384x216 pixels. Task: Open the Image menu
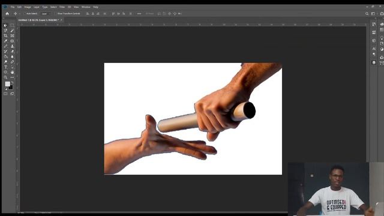28,7
